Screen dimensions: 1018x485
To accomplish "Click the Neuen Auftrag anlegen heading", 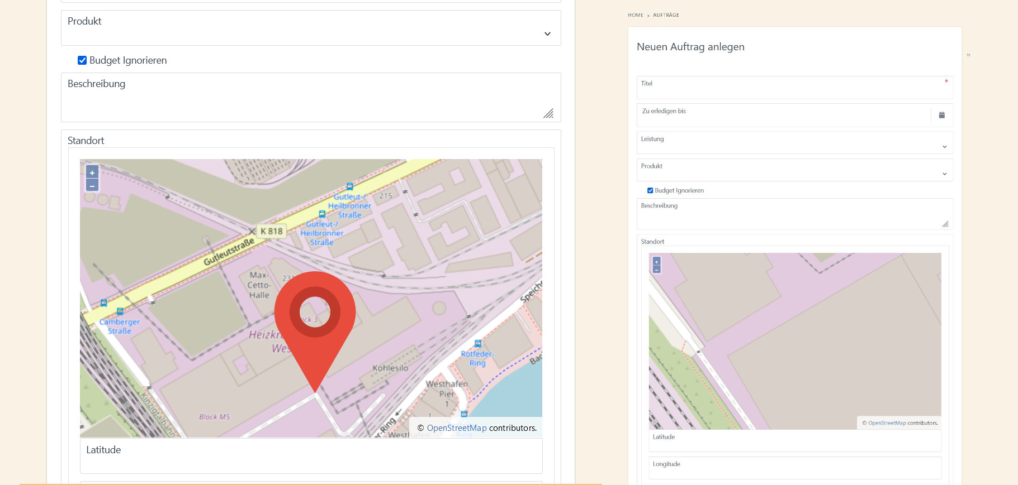I will pos(690,47).
